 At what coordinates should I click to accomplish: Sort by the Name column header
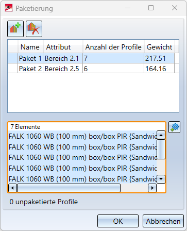(x=30, y=47)
